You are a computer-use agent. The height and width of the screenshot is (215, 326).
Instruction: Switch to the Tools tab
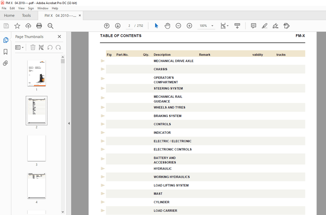[x=26, y=15]
